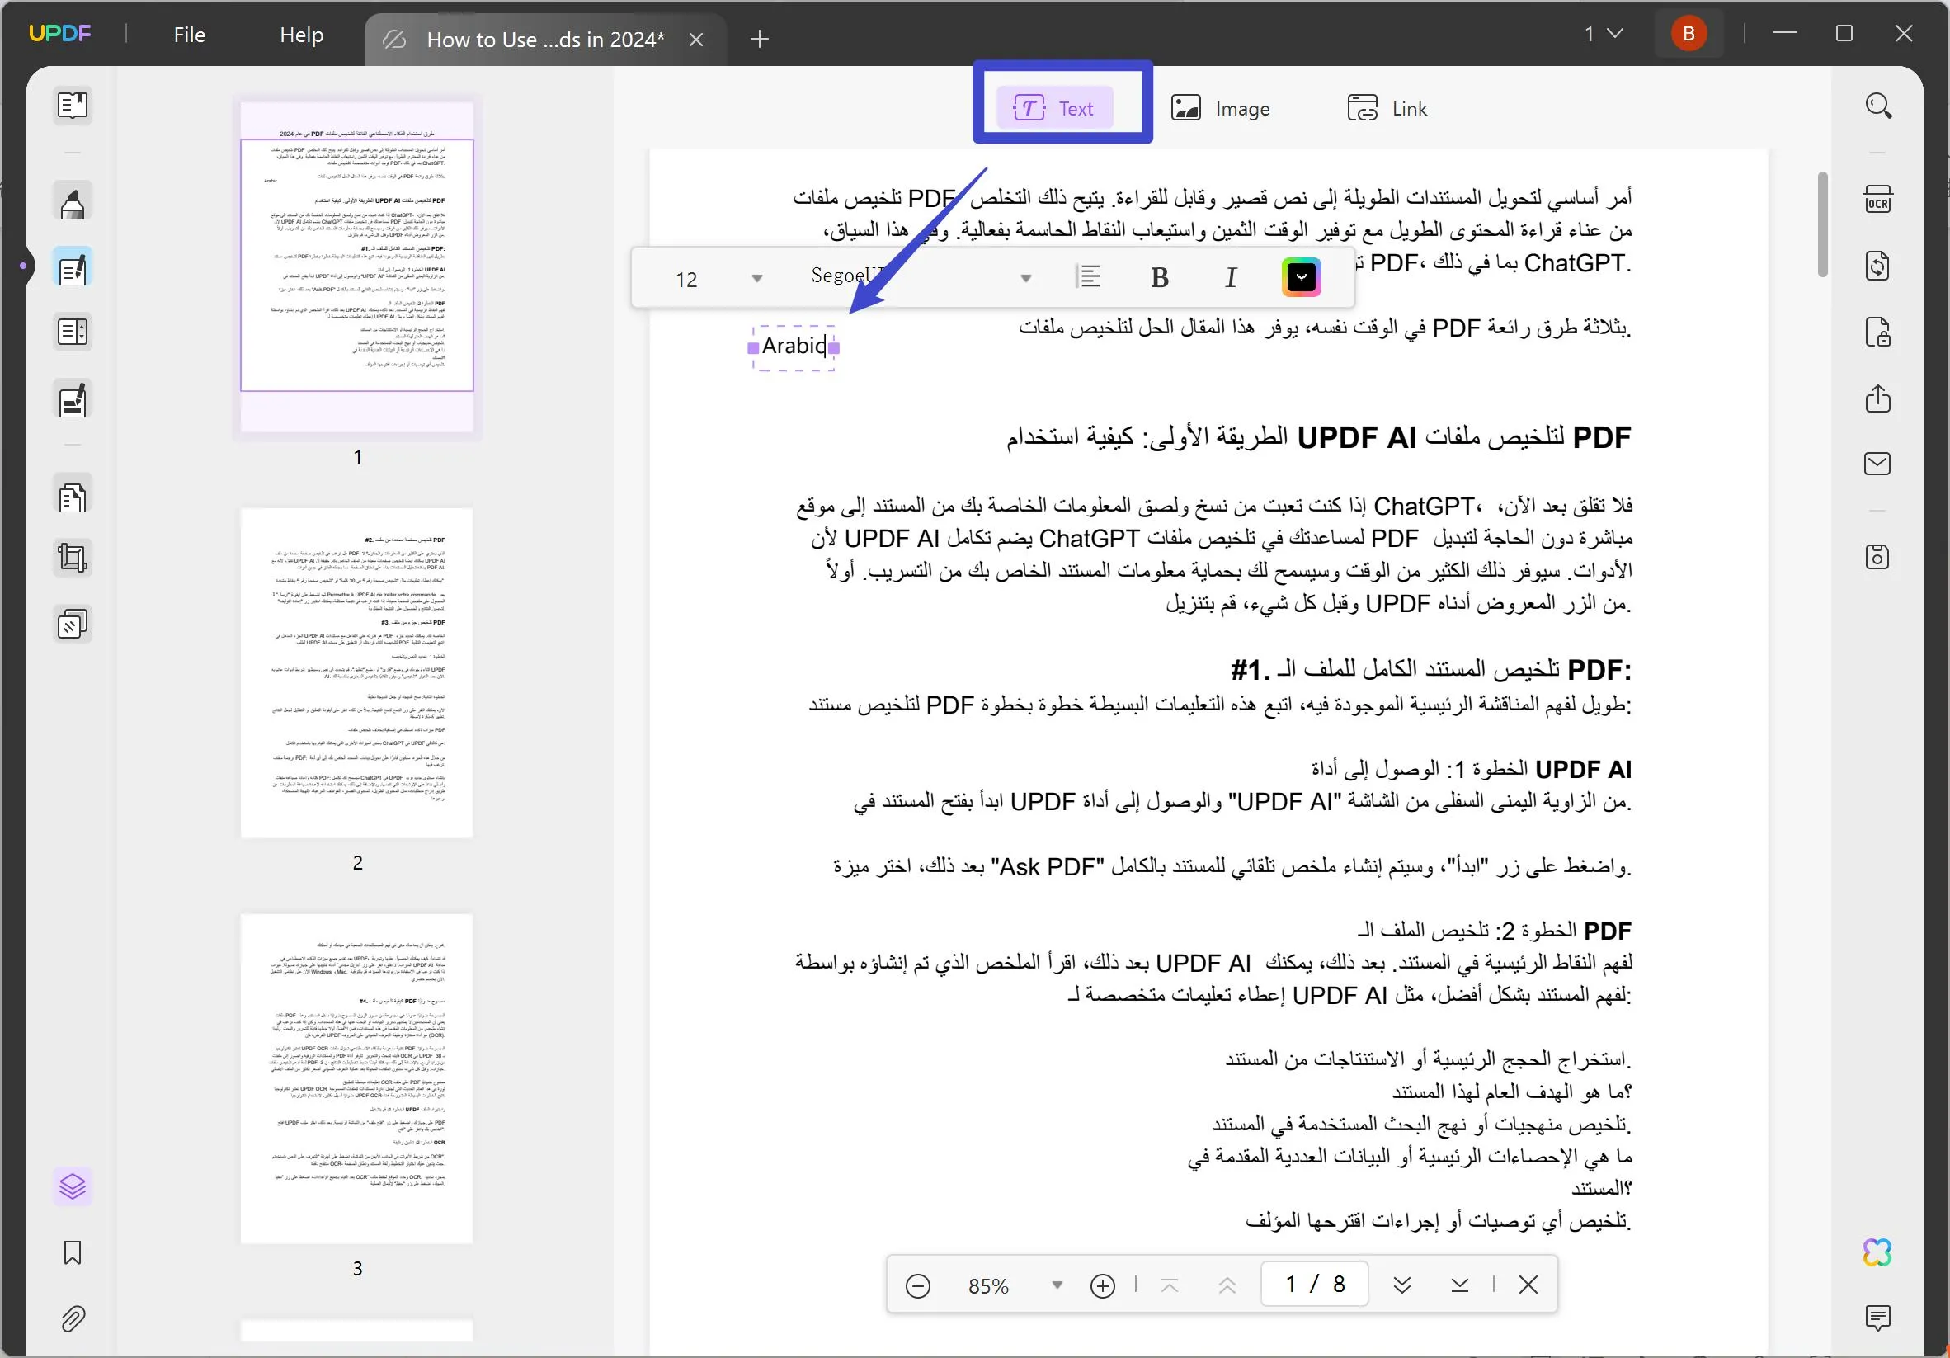This screenshot has height=1358, width=1950.
Task: Share this file via the share icon
Action: [1877, 398]
